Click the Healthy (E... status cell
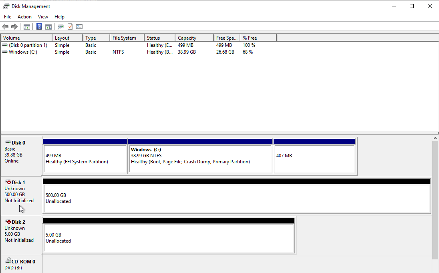439x273 pixels. click(x=160, y=45)
